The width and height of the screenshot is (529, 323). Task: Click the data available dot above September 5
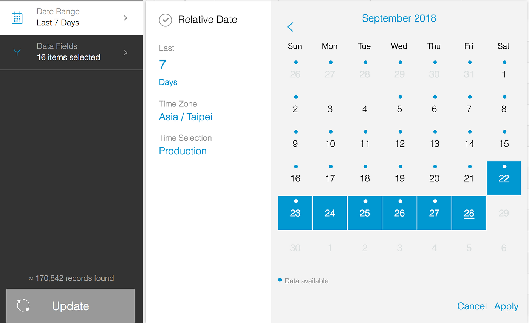pos(399,97)
